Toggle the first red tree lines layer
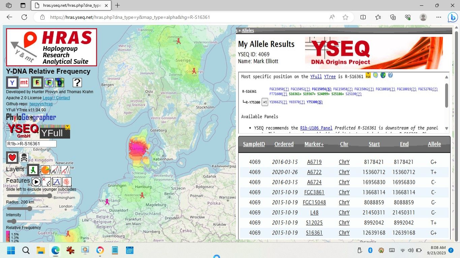 (x=55, y=170)
